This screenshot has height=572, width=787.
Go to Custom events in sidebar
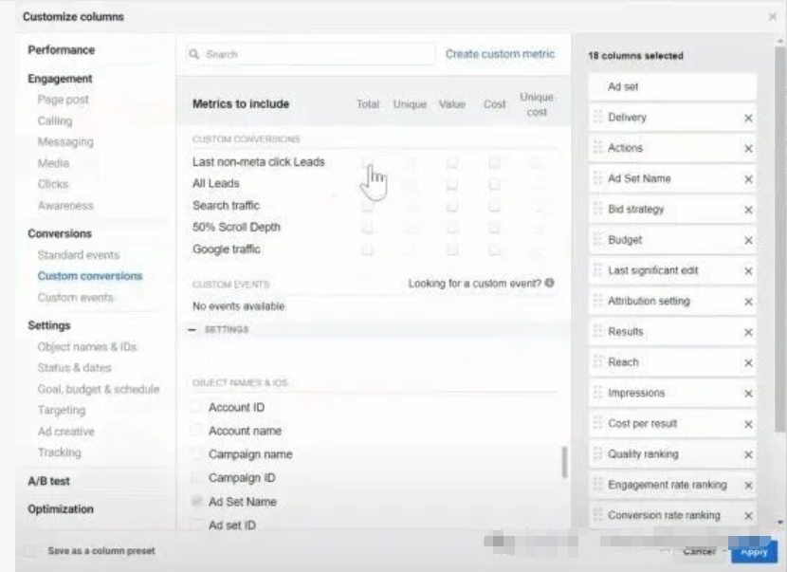pos(76,298)
